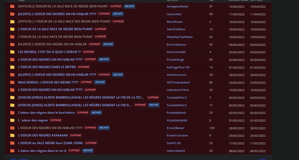Open the author profile heterodeter8
The image size is (299, 160).
coord(176,151)
